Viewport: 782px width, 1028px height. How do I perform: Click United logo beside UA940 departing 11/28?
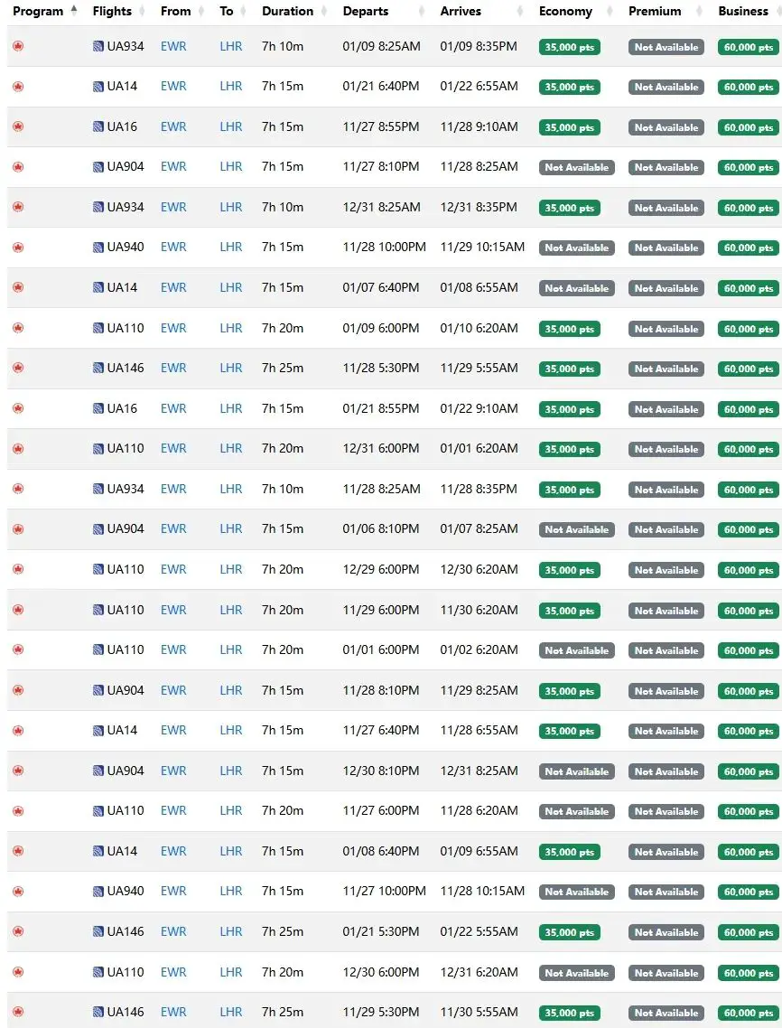pyautogui.click(x=98, y=248)
